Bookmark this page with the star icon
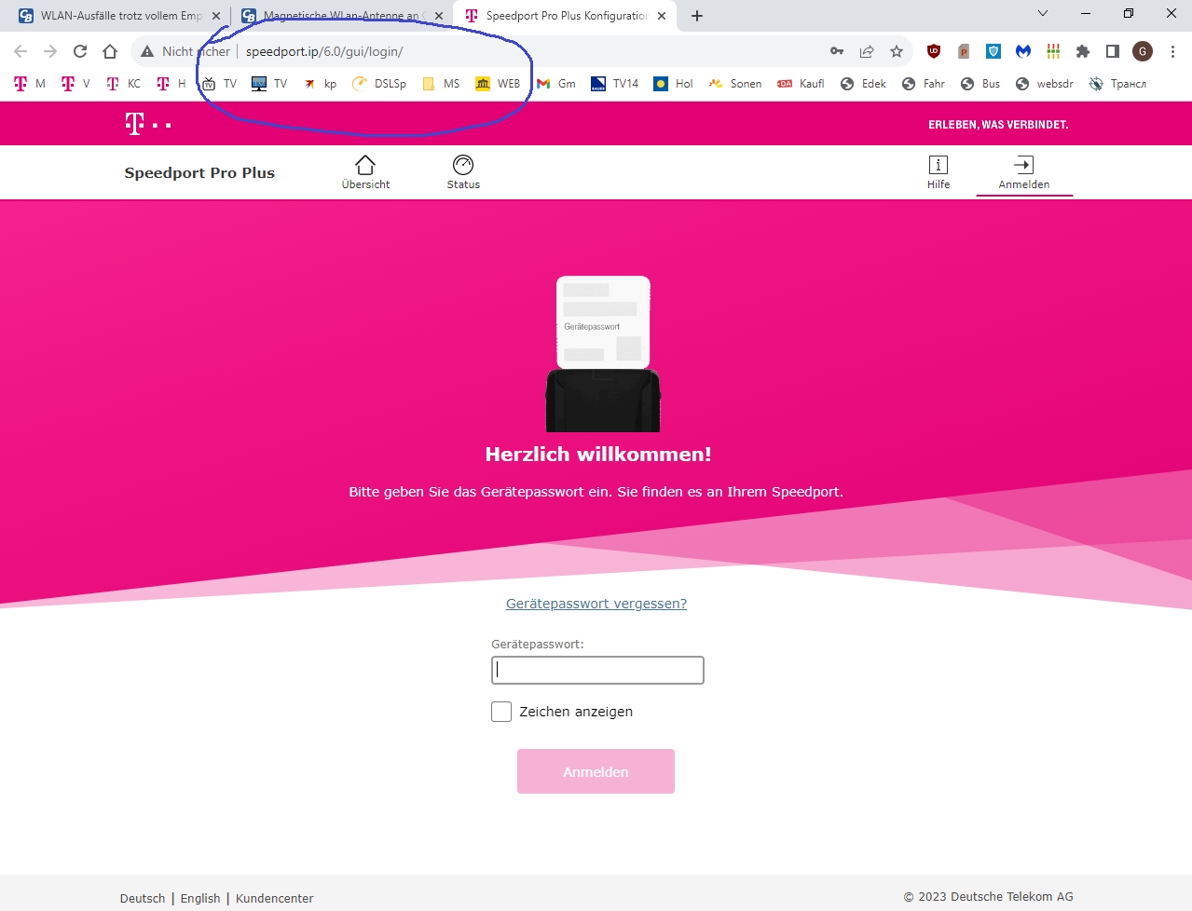1192x911 pixels. pyautogui.click(x=897, y=51)
